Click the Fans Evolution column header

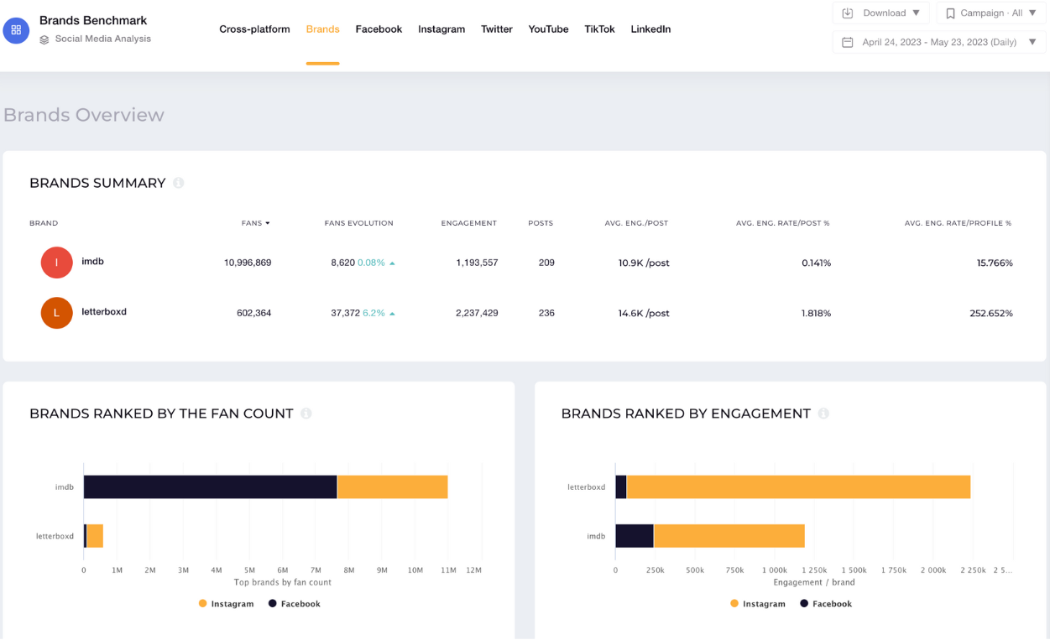click(358, 223)
